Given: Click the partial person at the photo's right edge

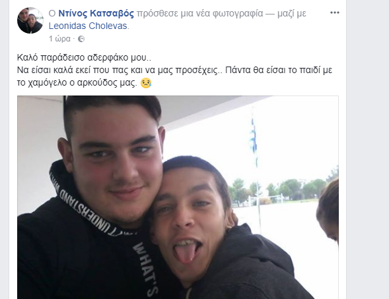Looking at the screenshot, I should [328, 210].
